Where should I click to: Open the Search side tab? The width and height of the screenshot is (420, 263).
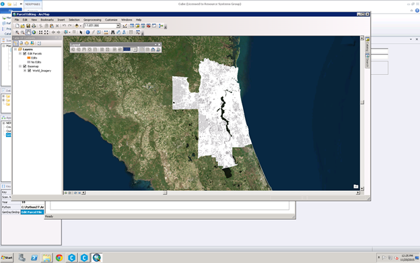(367, 61)
